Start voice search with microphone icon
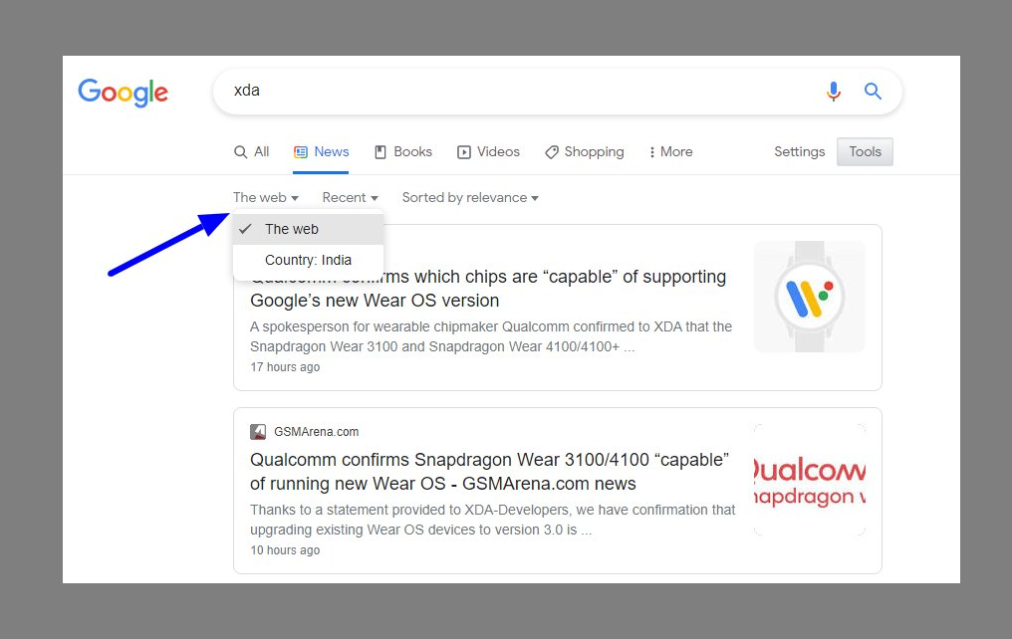Viewport: 1012px width, 639px height. pyautogui.click(x=834, y=92)
